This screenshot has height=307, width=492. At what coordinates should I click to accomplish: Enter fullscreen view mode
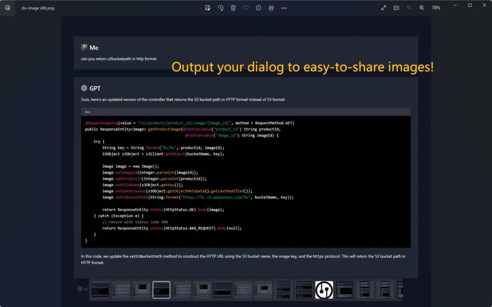pos(383,7)
